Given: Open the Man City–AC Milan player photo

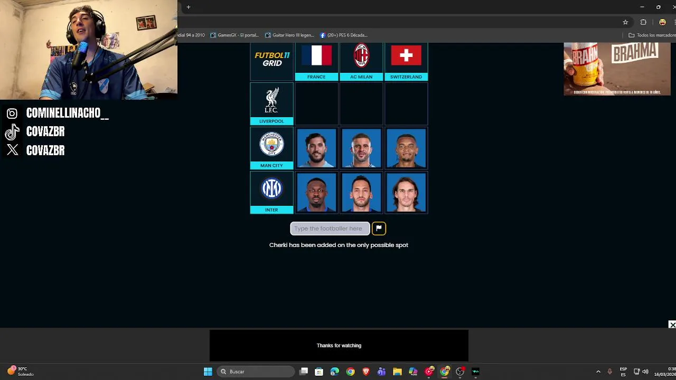Looking at the screenshot, I should (361, 148).
